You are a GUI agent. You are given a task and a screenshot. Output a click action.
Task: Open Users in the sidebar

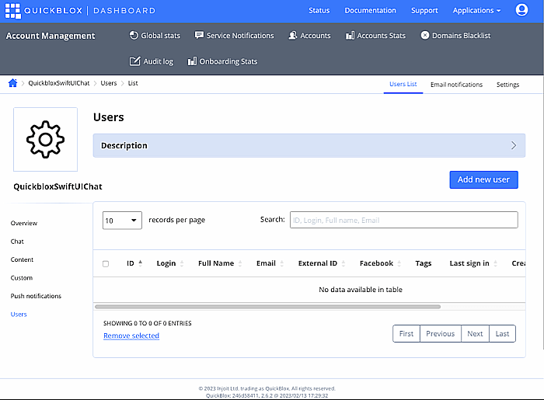pyautogui.click(x=19, y=315)
